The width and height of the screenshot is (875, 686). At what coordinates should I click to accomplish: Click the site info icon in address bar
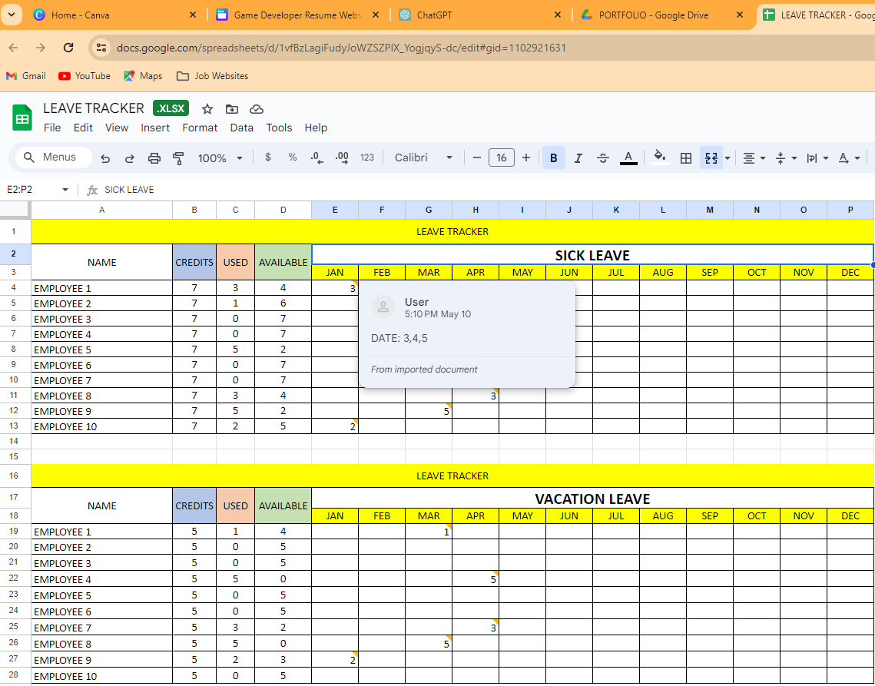(101, 48)
